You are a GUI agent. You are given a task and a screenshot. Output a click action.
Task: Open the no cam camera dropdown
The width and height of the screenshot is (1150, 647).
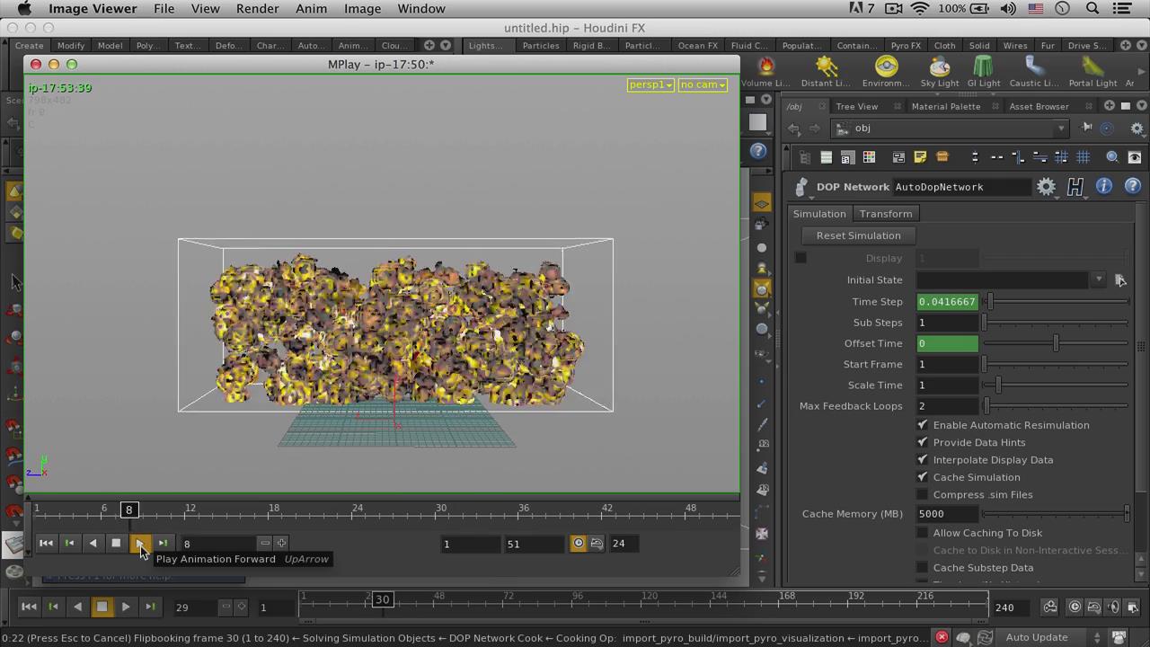tap(703, 84)
